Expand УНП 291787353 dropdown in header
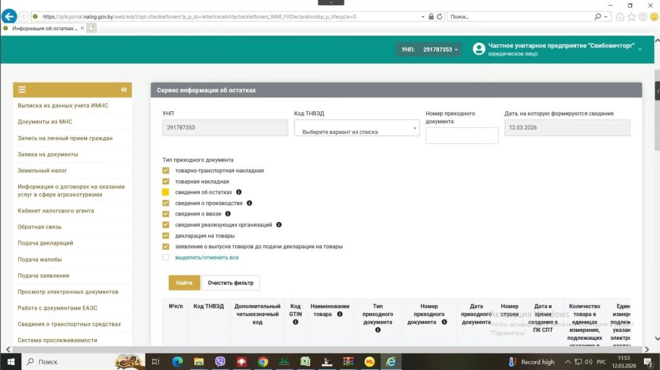Viewport: 660px width, 370px height. [x=429, y=49]
